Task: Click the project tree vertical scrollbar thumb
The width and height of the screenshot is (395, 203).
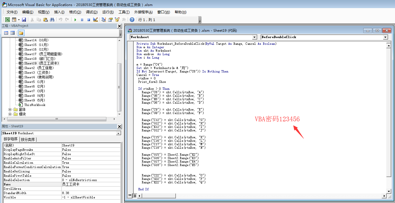Action: (x=119, y=87)
